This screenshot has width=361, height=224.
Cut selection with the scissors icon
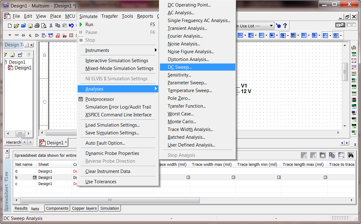tap(51, 26)
